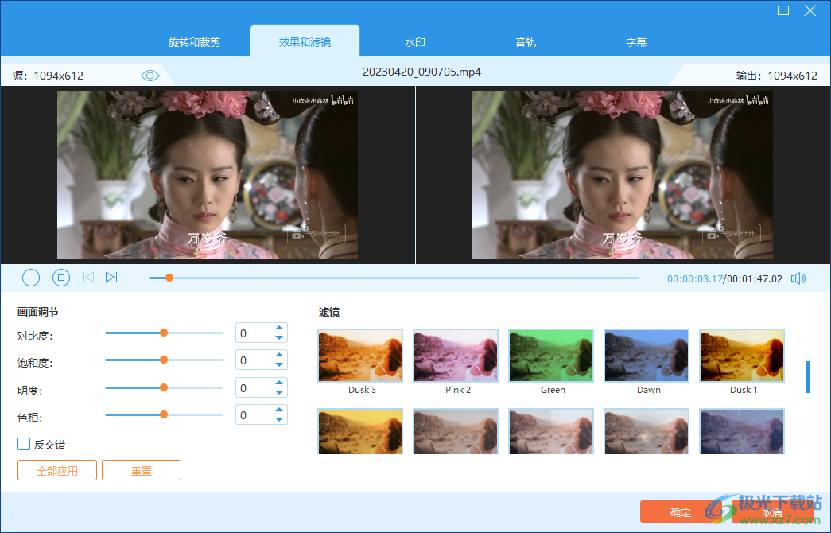Apply the Pink 2 filter
Viewport: 831px width, 533px height.
pos(456,356)
